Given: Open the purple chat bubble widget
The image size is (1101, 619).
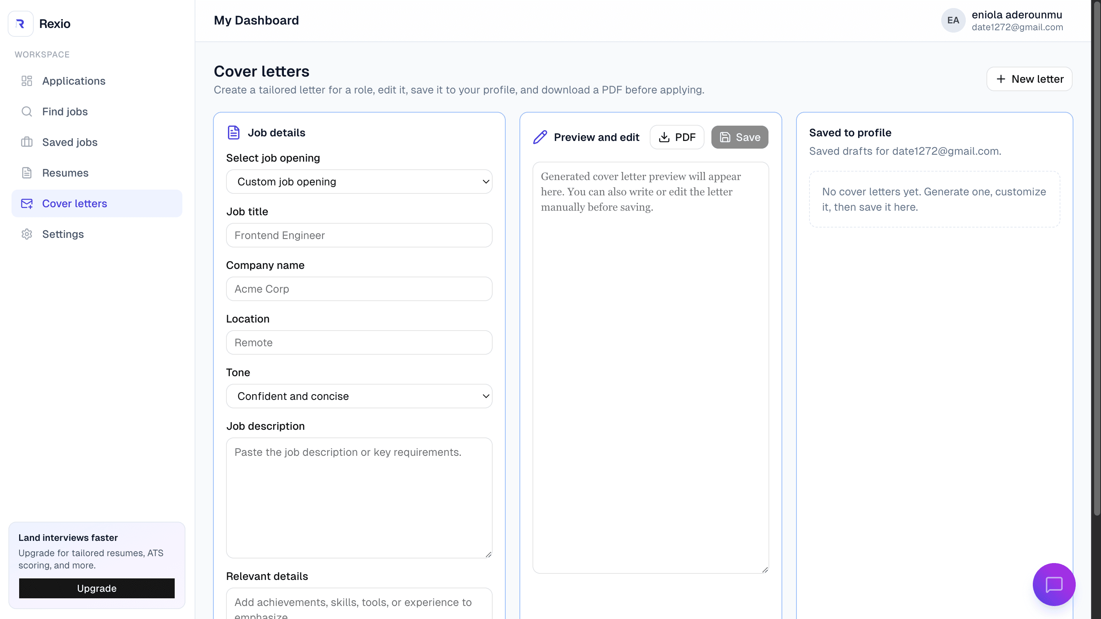Looking at the screenshot, I should click(1054, 585).
